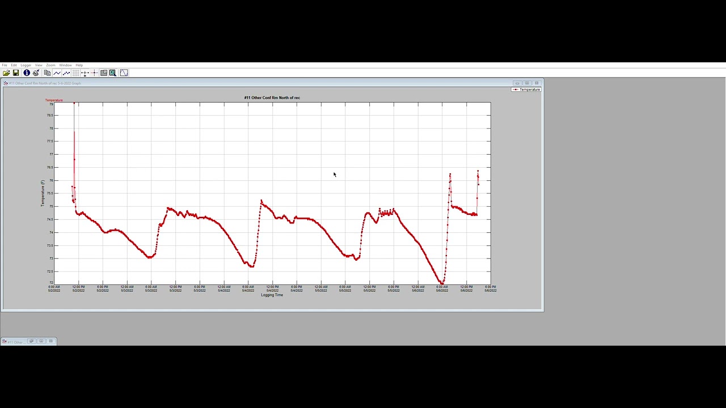Maximize the minimized #11 Other window
726x408 pixels.
41,341
